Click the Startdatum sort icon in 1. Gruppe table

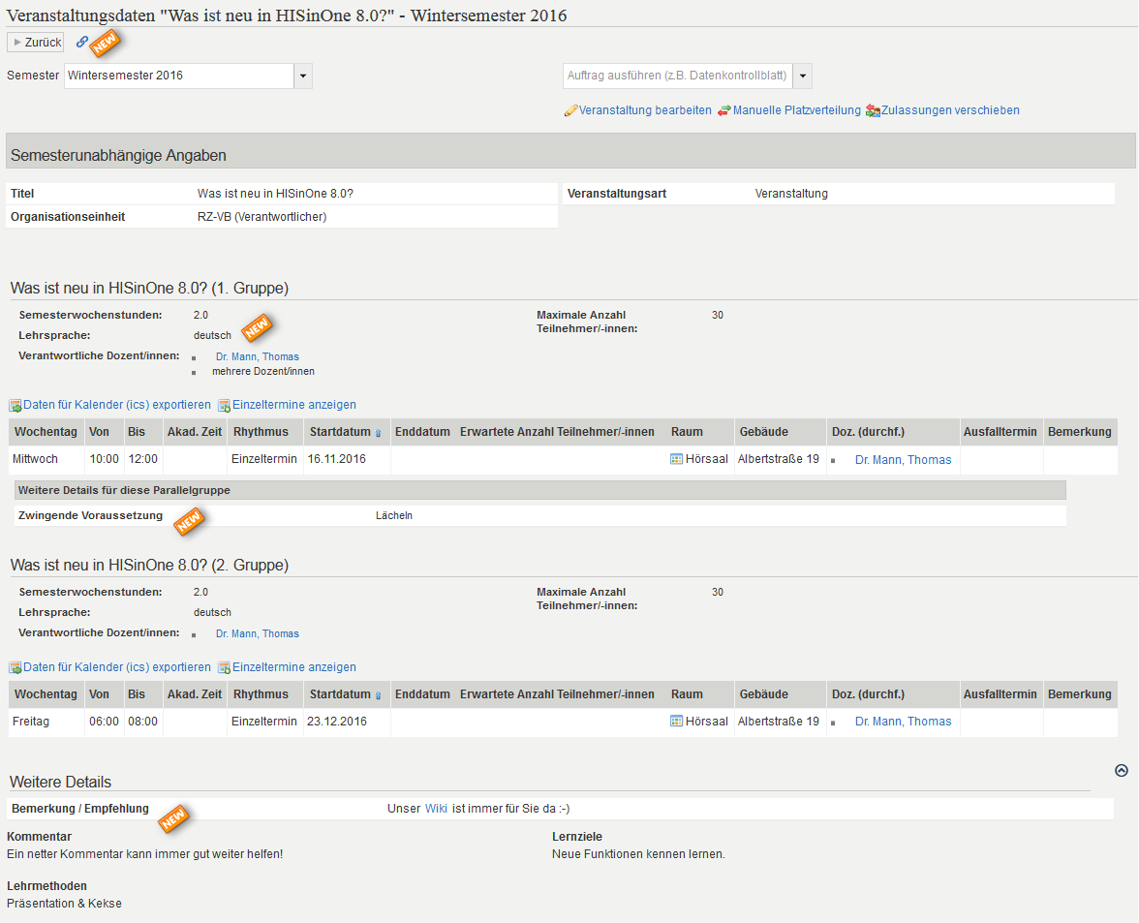coord(379,434)
